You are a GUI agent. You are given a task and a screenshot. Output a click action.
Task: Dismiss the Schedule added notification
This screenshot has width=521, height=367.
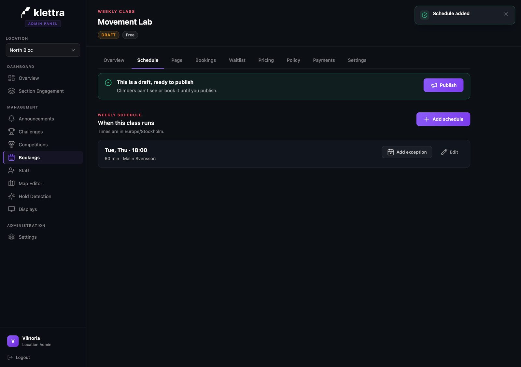[x=506, y=14]
